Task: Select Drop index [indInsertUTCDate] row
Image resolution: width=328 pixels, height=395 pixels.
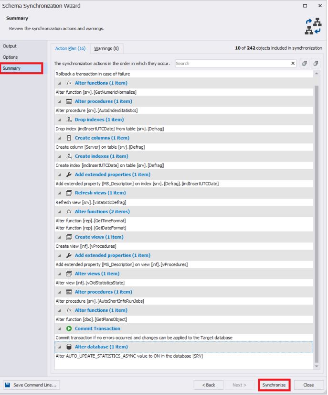Action: coord(184,129)
